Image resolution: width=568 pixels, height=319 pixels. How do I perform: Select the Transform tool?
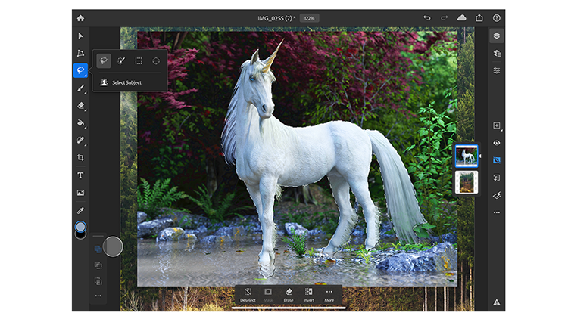(80, 53)
